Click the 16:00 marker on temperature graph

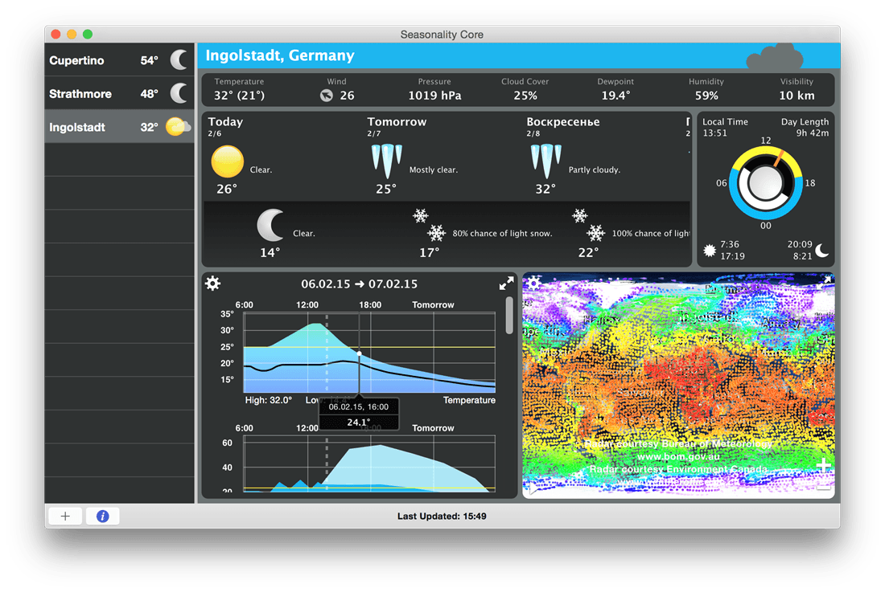coord(359,353)
